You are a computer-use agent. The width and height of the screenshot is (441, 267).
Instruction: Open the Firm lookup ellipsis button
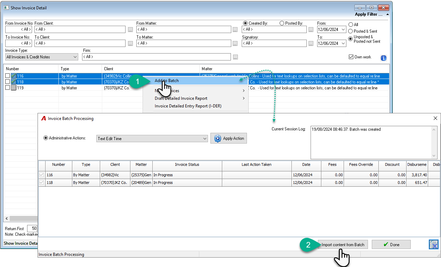[235, 57]
